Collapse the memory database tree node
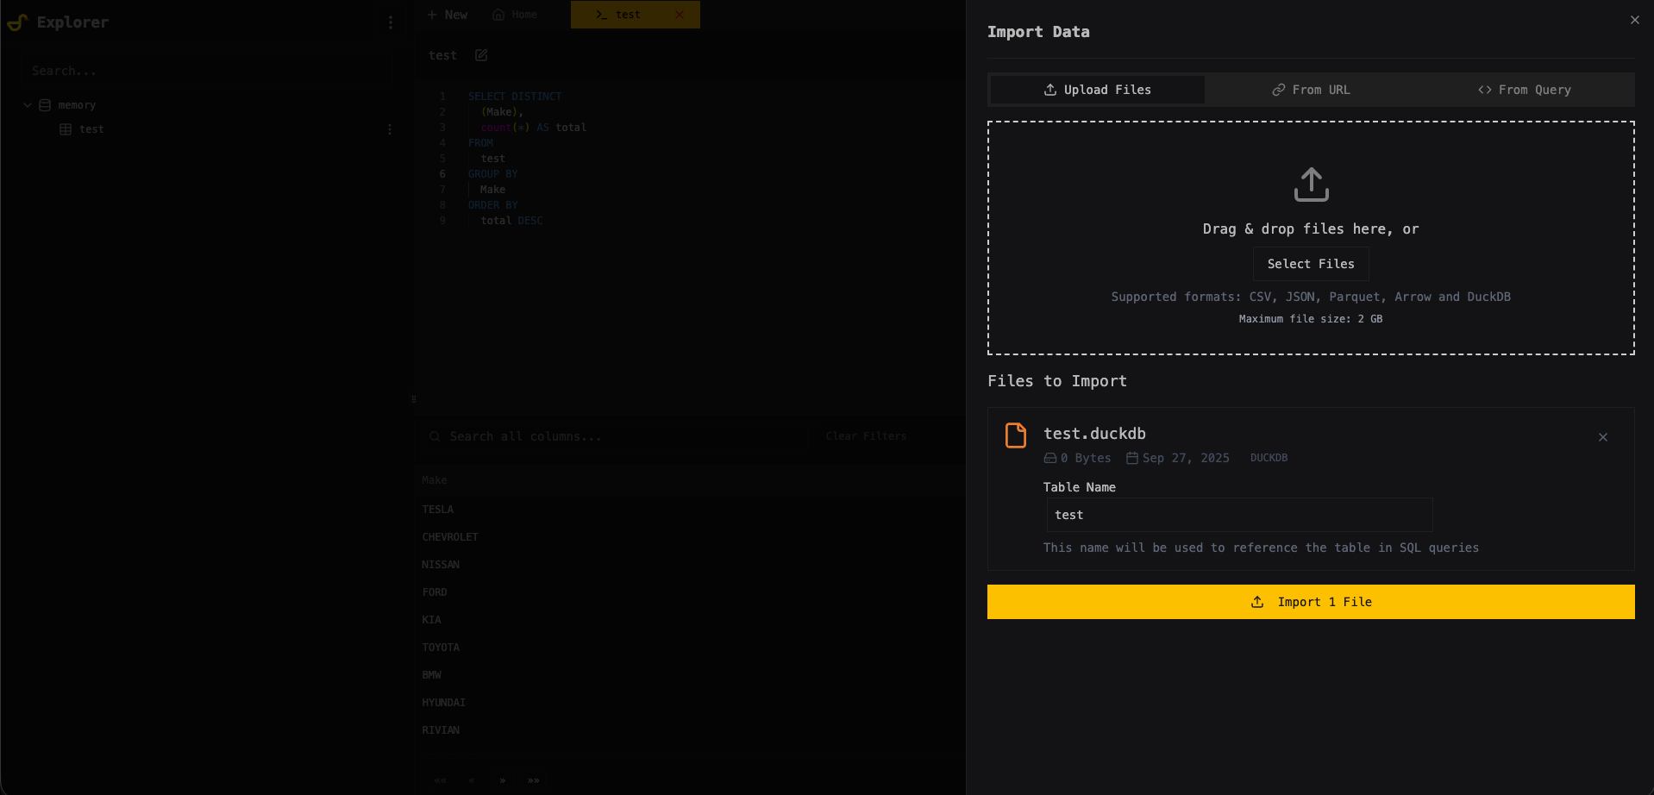 pyautogui.click(x=27, y=104)
